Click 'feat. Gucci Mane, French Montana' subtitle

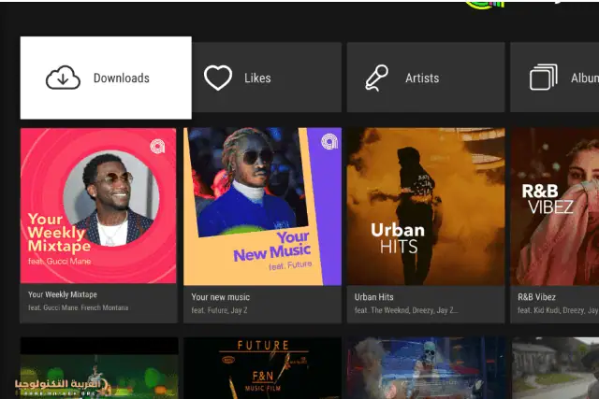[x=78, y=307]
